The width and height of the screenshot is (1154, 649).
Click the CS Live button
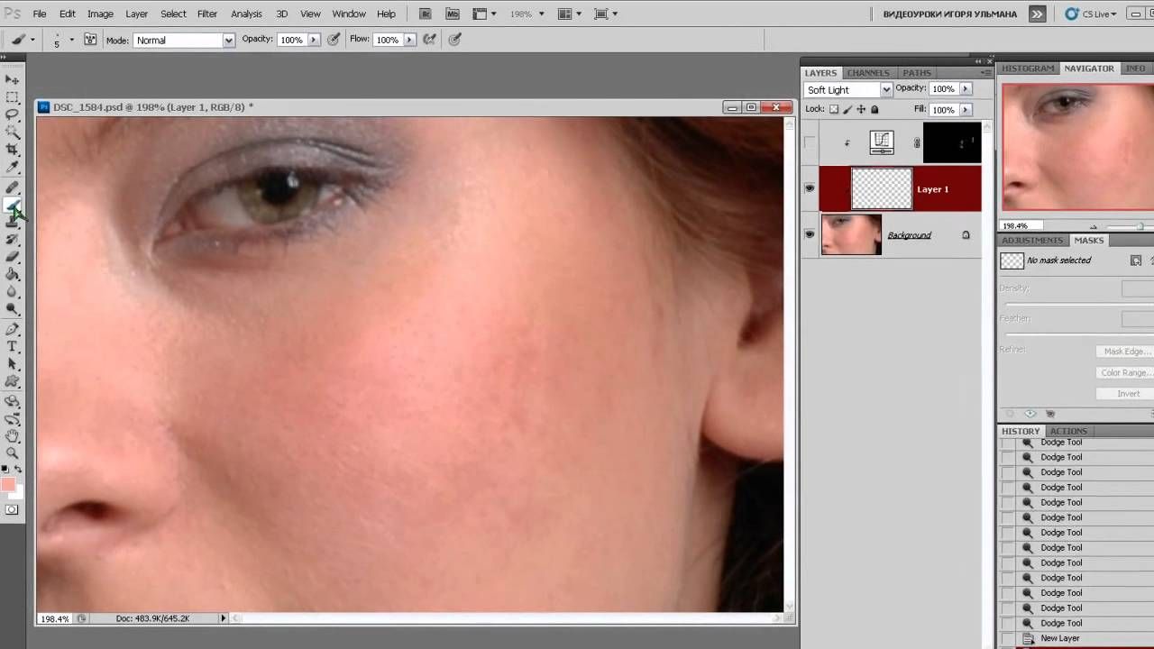(x=1091, y=14)
